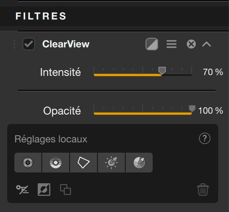Screen dimensions: 229x212
Task: Select the luminosity eyedropper mask tool
Action: [x=111, y=163]
